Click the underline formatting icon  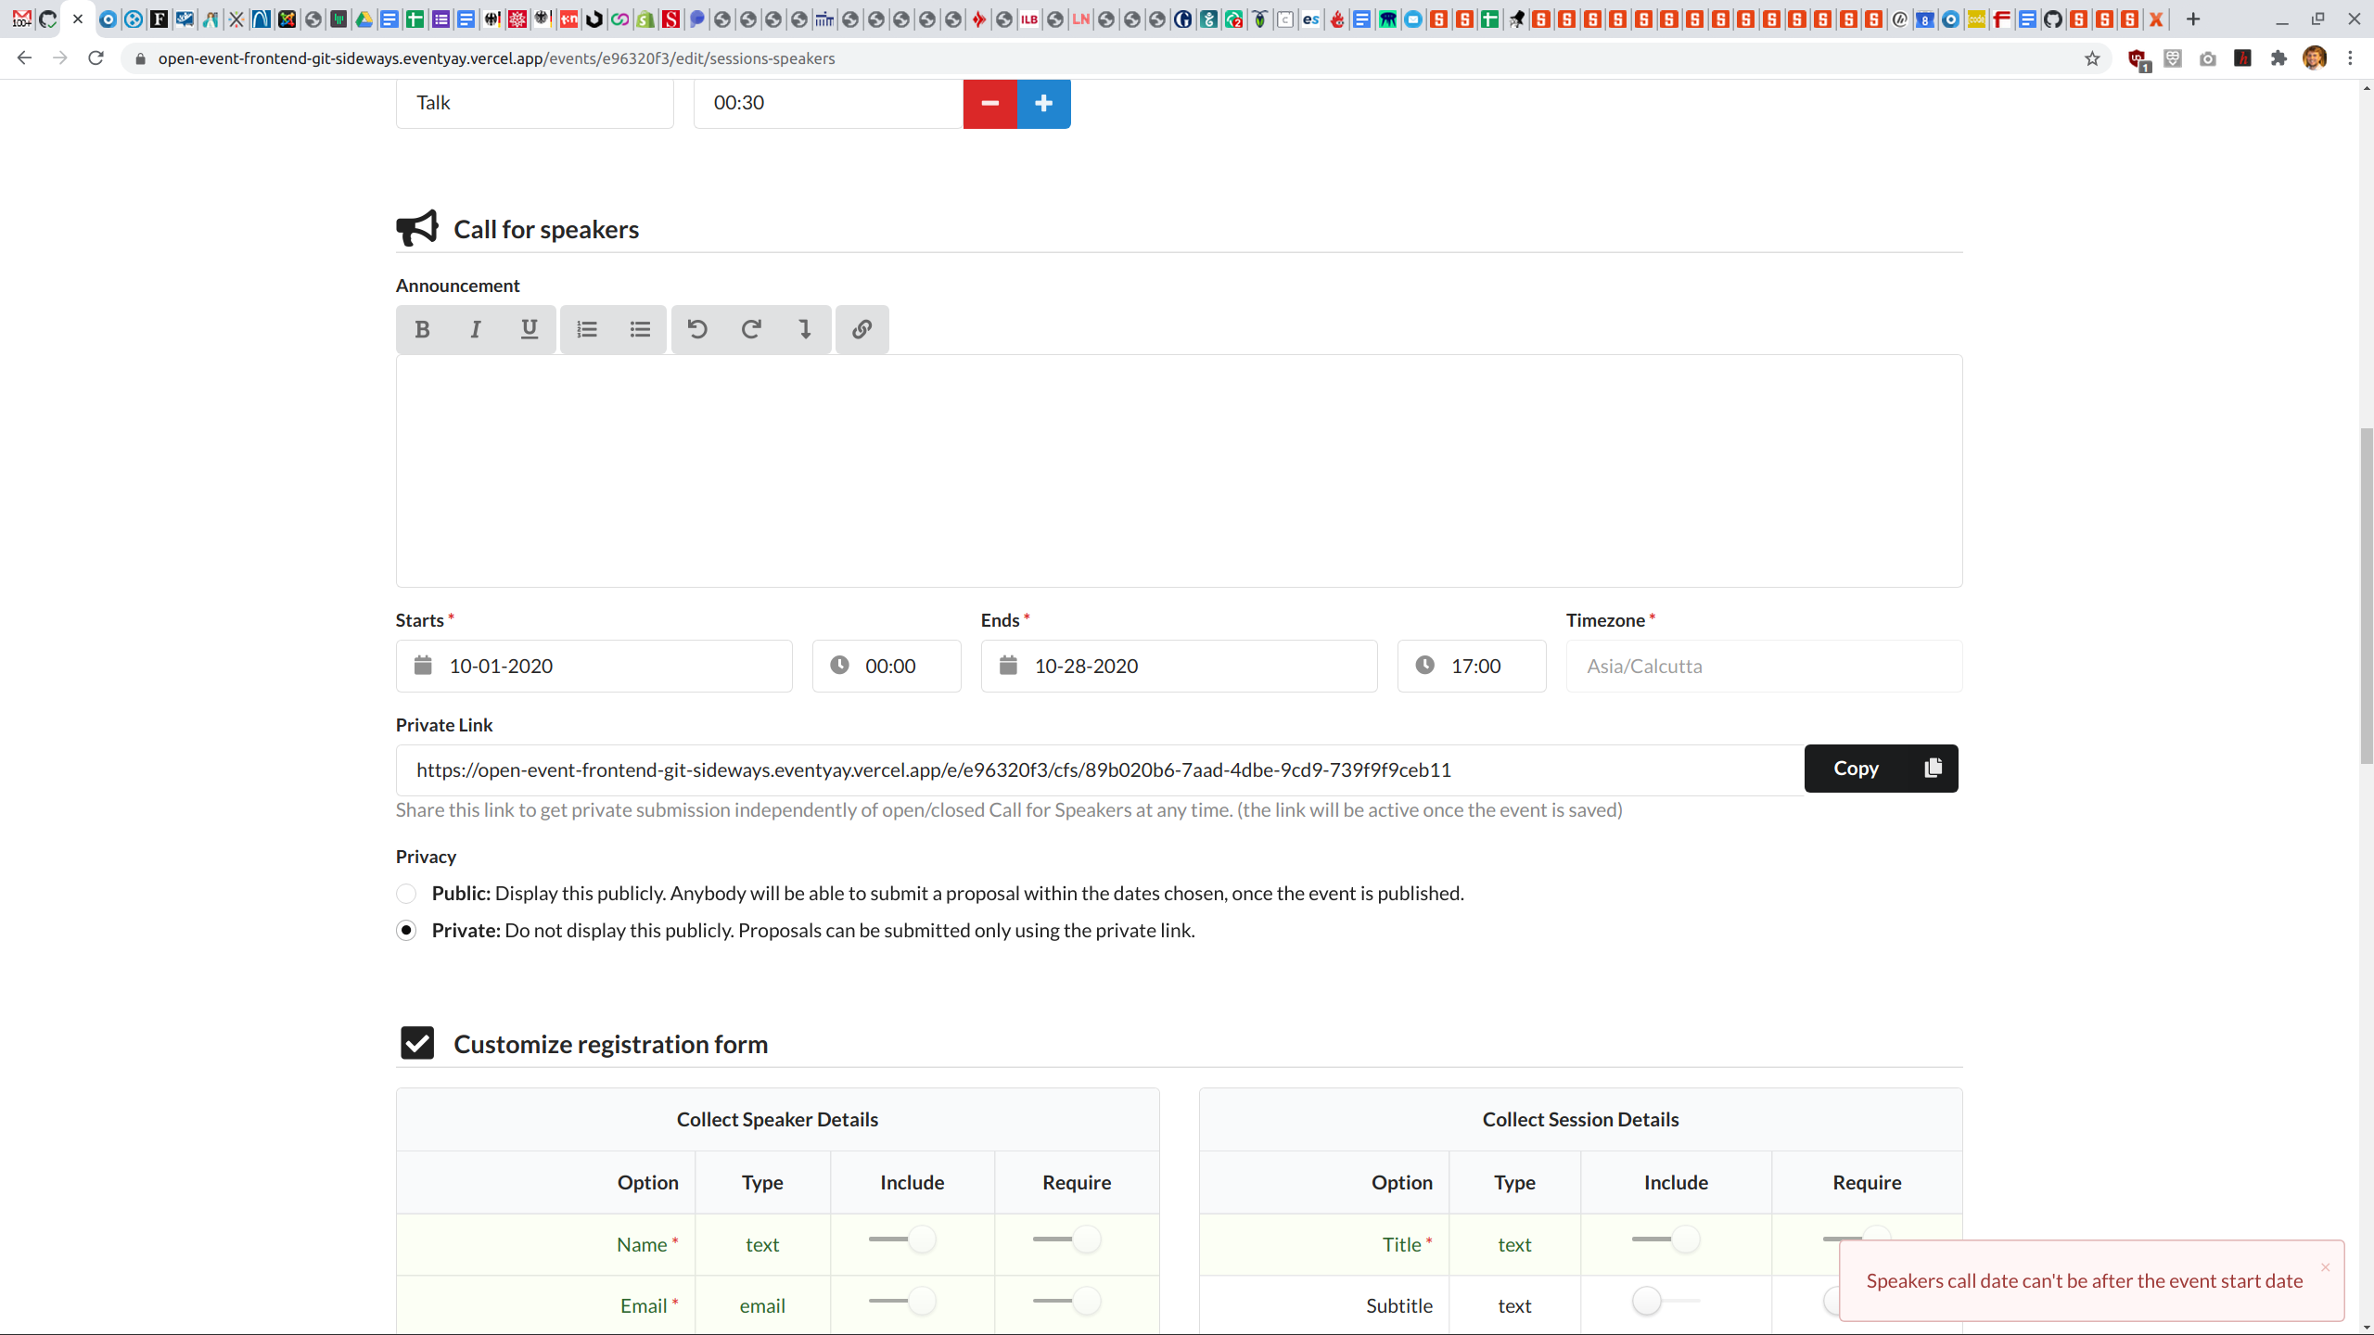point(529,329)
